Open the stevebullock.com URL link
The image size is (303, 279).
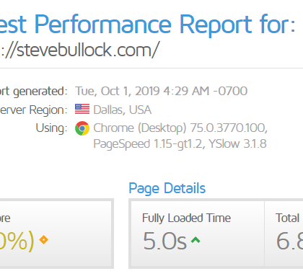coord(79,50)
